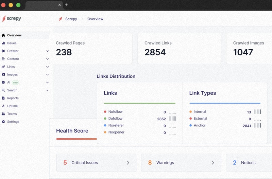The height and width of the screenshot is (179, 272).
Task: Open the Warnings card
Action: point(181,163)
